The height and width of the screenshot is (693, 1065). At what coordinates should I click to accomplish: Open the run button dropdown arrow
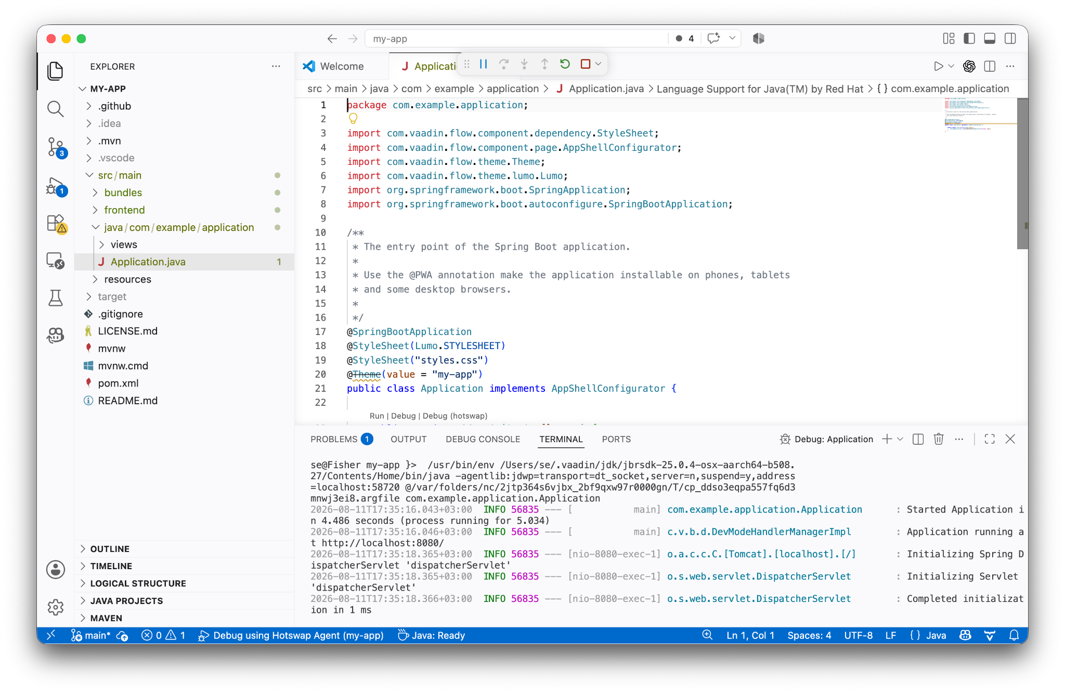point(951,66)
